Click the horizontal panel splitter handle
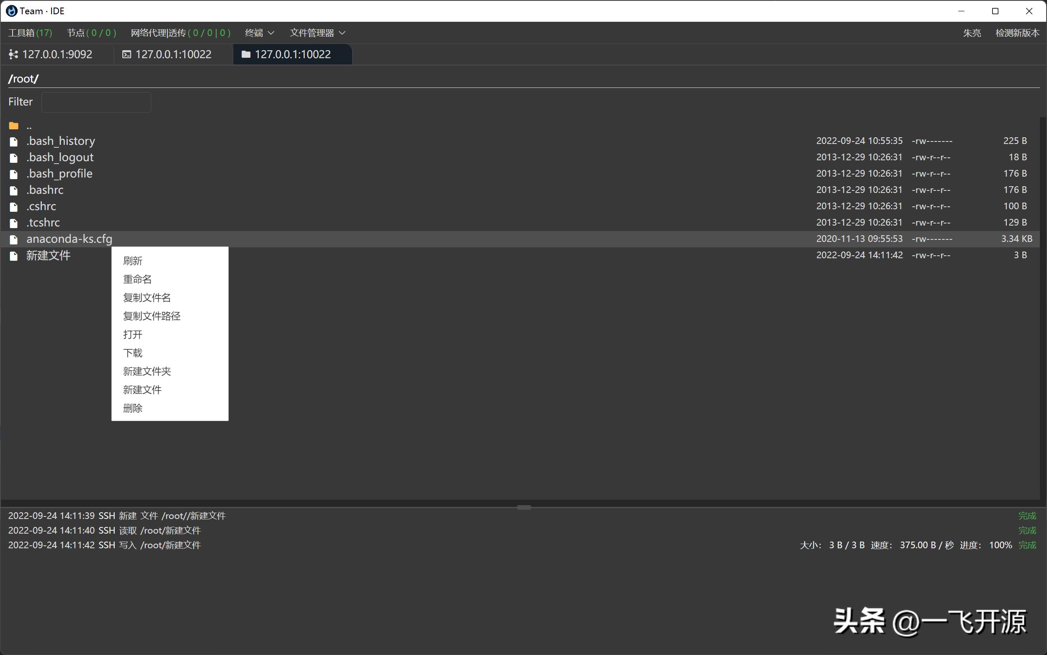The width and height of the screenshot is (1047, 655). (523, 507)
